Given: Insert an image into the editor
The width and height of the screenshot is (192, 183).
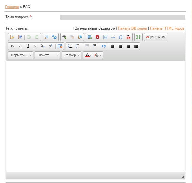Looking at the screenshot, I should tap(90, 37).
